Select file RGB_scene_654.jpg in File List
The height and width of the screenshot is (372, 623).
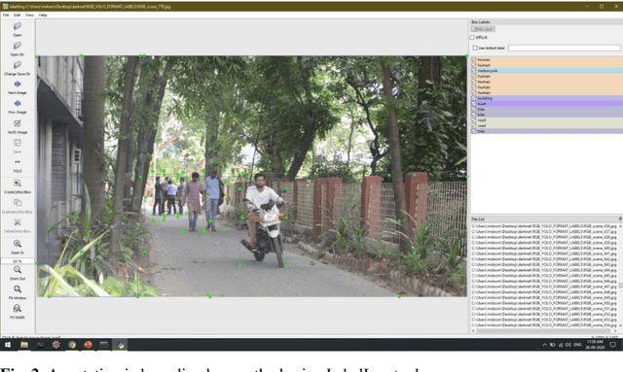pyautogui.click(x=544, y=324)
